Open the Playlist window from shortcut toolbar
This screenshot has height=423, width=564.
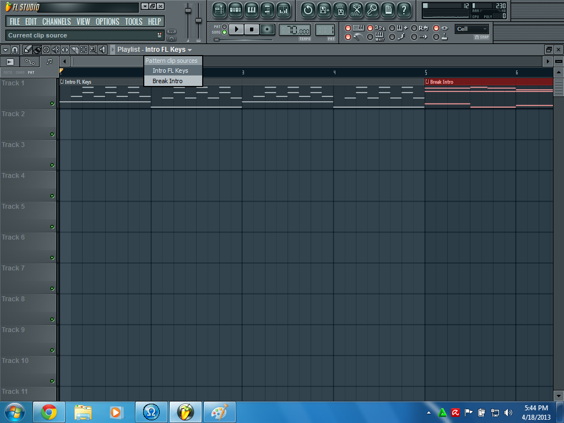point(219,10)
